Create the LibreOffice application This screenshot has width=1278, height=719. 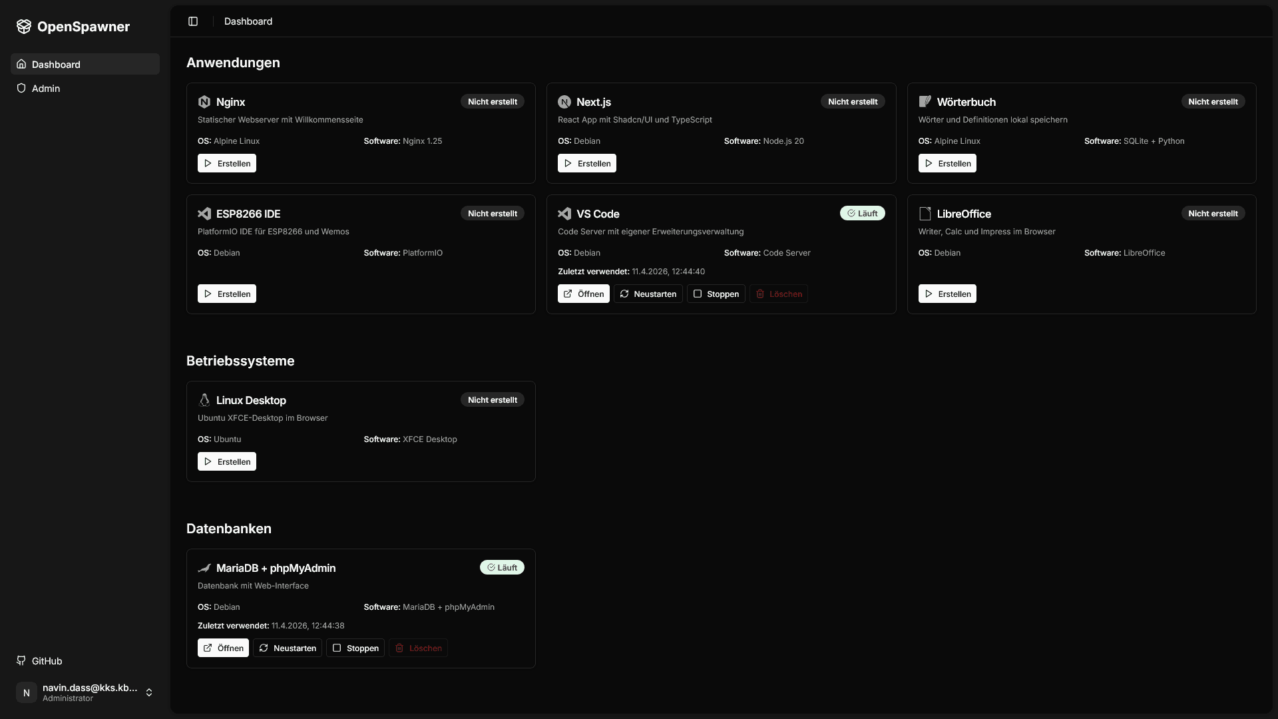[947, 294]
